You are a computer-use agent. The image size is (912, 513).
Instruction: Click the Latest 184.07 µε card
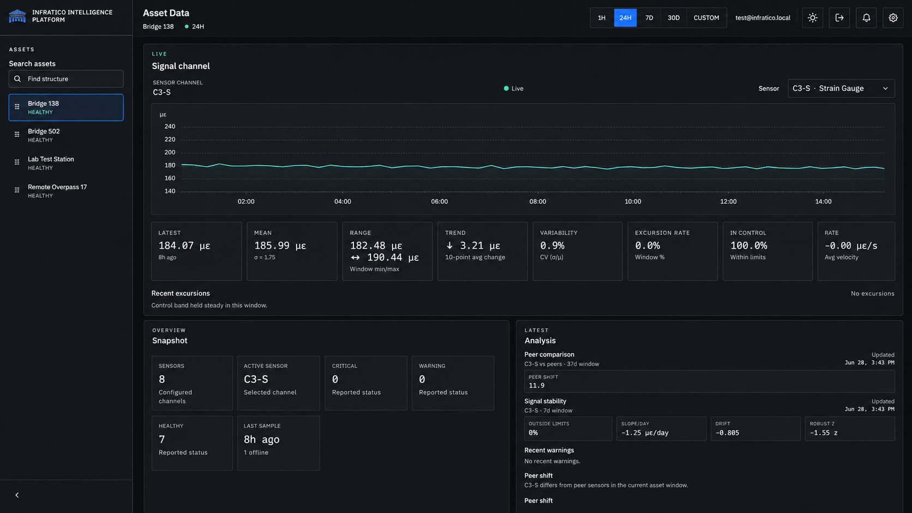(x=196, y=251)
